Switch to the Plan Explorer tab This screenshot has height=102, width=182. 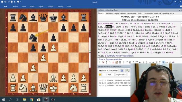131,13
